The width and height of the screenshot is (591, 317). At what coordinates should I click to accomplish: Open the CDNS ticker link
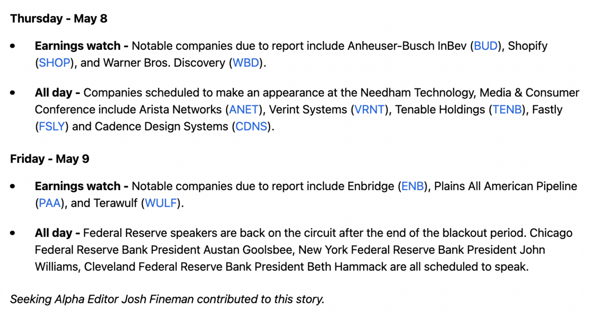251,127
